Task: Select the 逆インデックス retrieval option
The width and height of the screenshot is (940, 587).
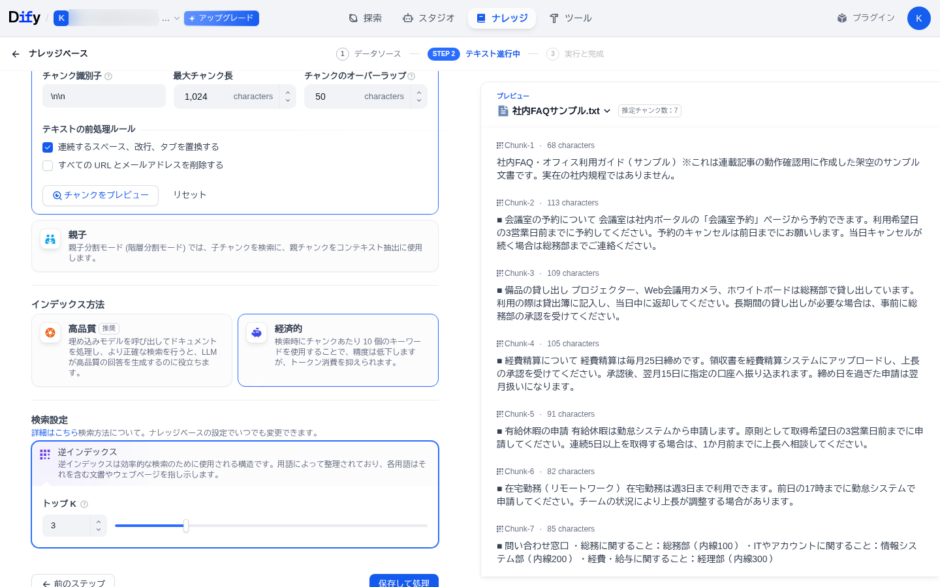Action: click(x=235, y=463)
